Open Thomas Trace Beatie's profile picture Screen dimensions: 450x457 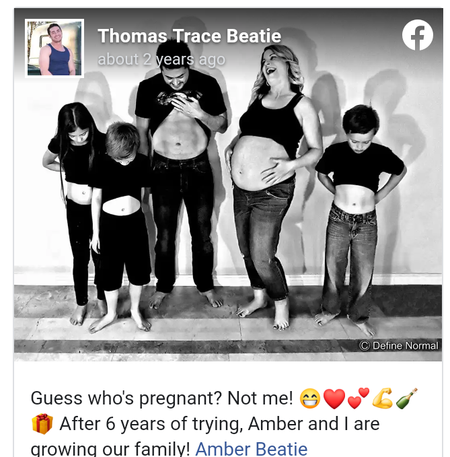point(54,48)
